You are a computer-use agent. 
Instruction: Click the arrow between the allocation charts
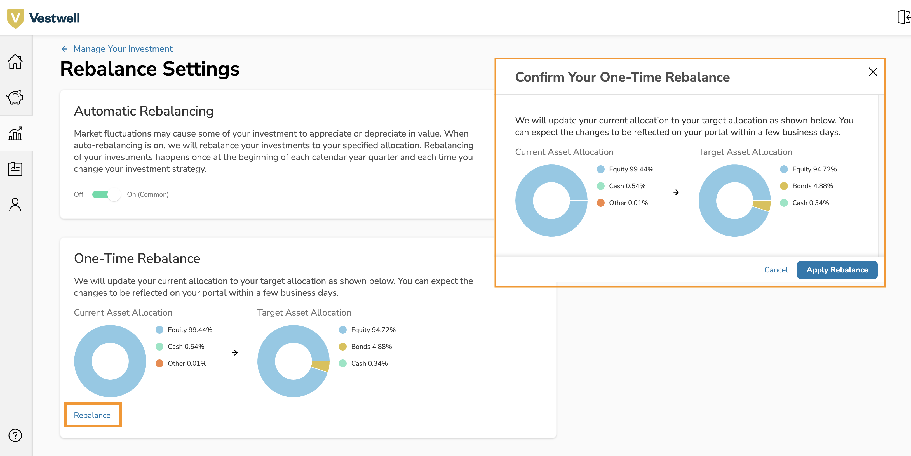click(235, 352)
